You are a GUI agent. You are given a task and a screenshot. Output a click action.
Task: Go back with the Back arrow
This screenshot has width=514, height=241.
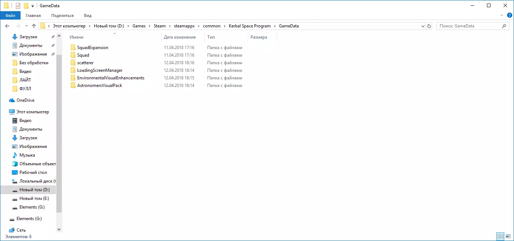[x=7, y=26]
